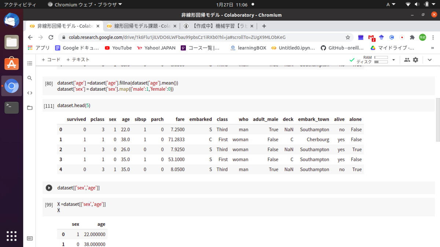
Task: Collapse the Colab header with chevron
Action: (430, 60)
